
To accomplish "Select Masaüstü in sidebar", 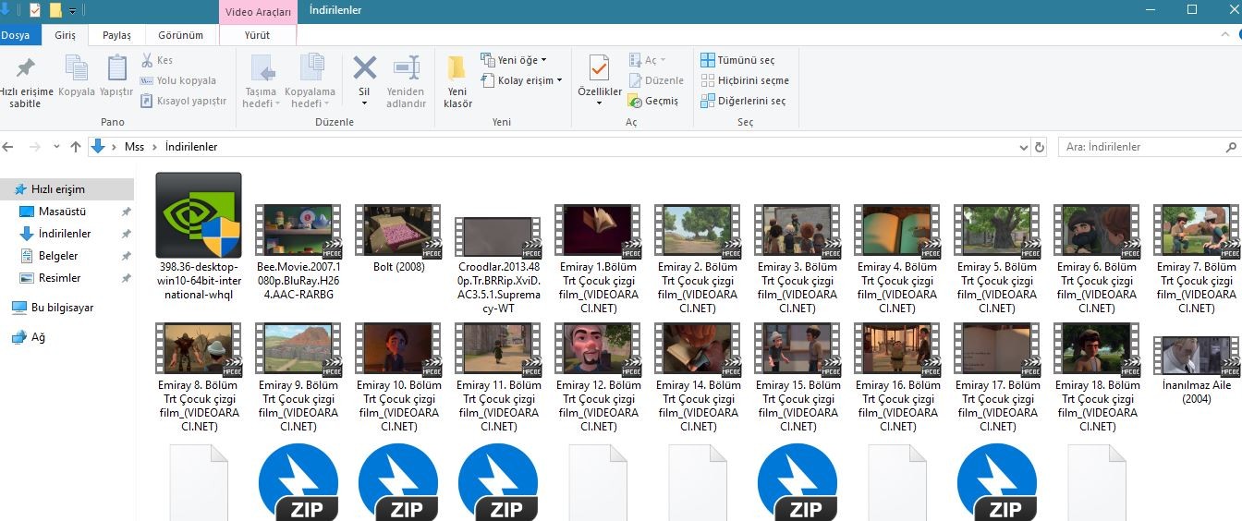I will coord(67,212).
